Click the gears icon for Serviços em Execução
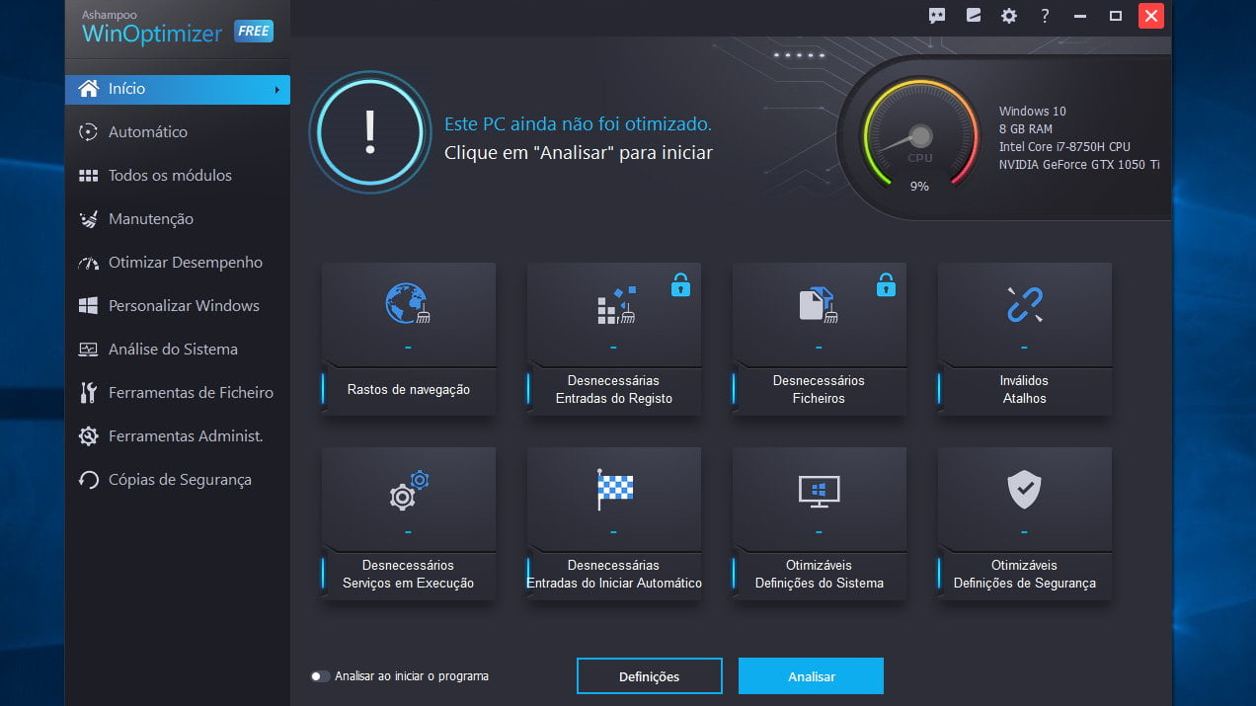 click(408, 491)
